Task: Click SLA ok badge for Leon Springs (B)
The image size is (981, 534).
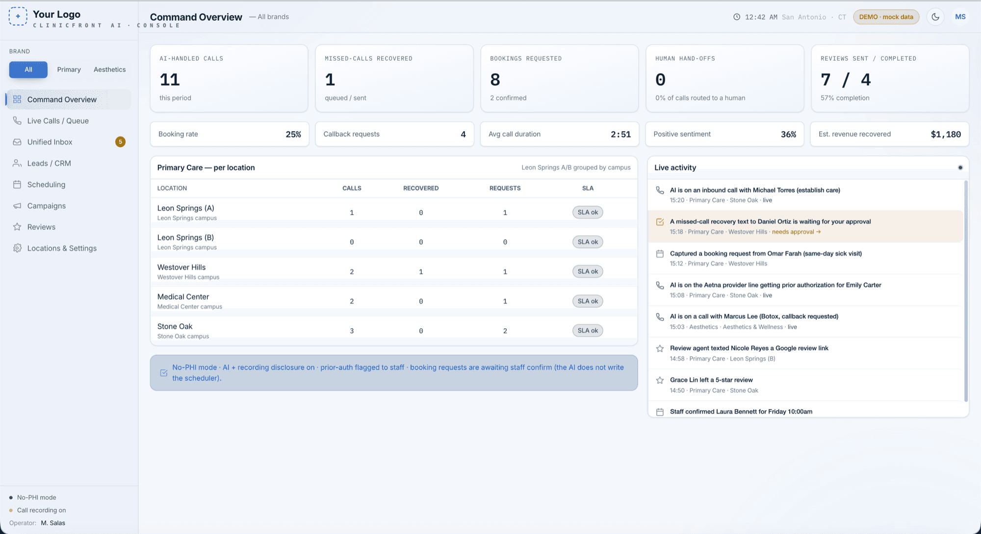Action: pos(588,242)
